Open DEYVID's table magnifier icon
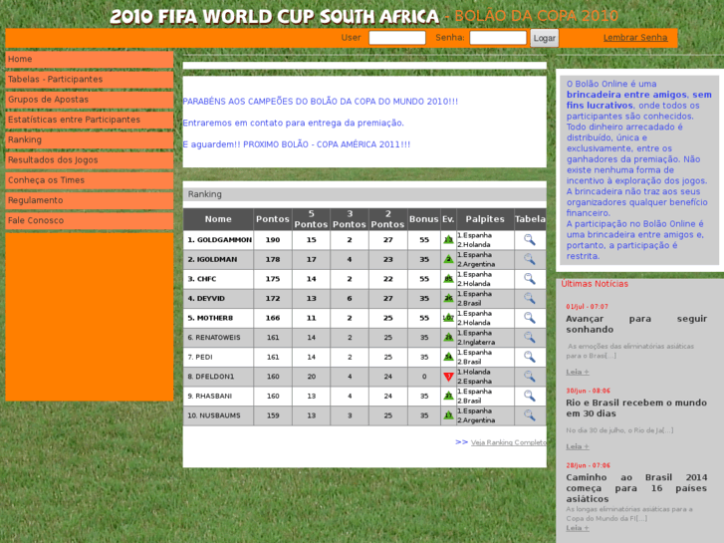Screen dimensions: 724x543 530,298
